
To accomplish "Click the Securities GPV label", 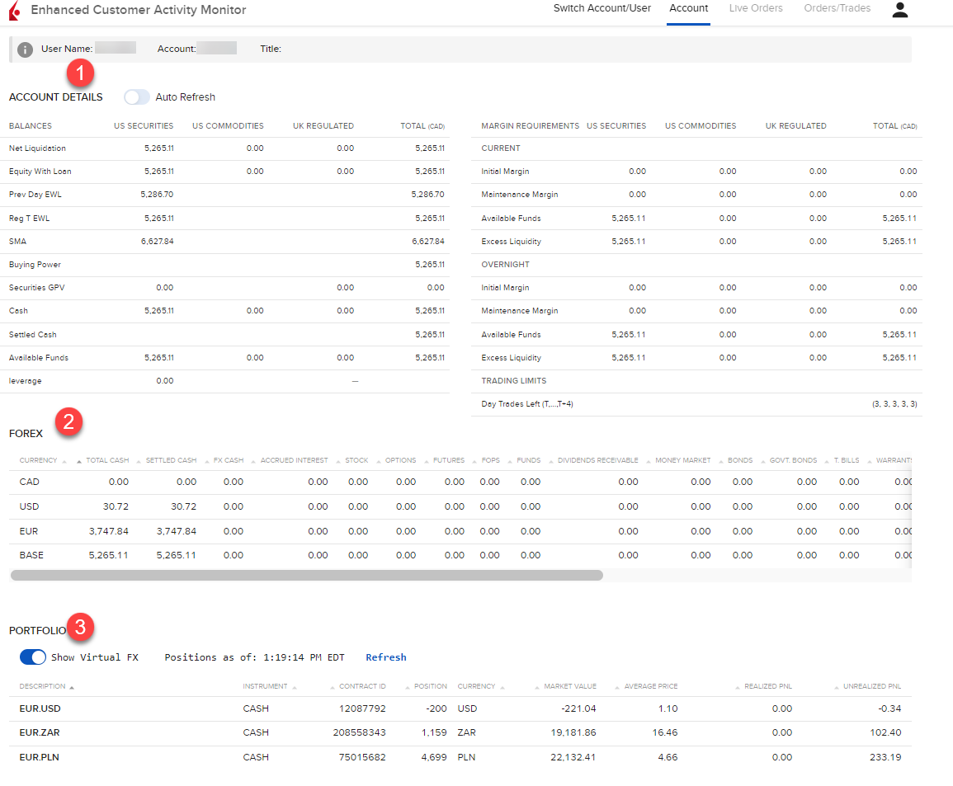I will (36, 288).
